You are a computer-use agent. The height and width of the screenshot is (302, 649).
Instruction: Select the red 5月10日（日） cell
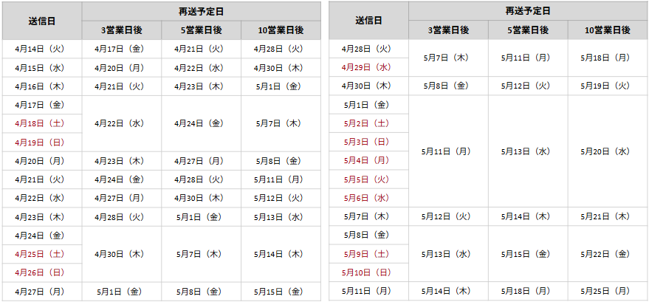[367, 272]
